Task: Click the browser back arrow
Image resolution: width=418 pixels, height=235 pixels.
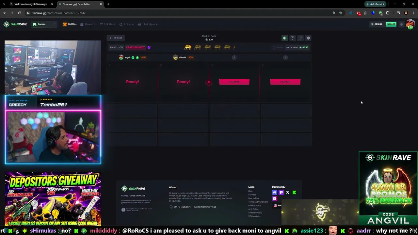Action: (5, 13)
